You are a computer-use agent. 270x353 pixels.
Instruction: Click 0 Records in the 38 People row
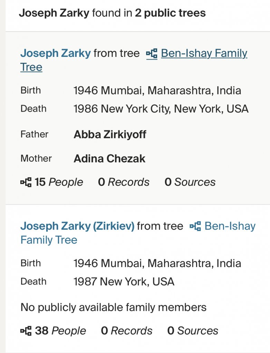click(126, 331)
